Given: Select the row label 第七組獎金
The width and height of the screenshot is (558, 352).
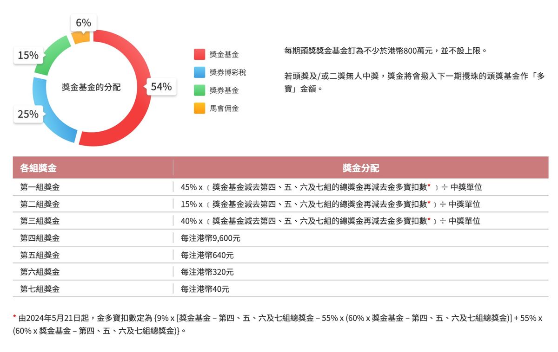Looking at the screenshot, I should point(40,289).
